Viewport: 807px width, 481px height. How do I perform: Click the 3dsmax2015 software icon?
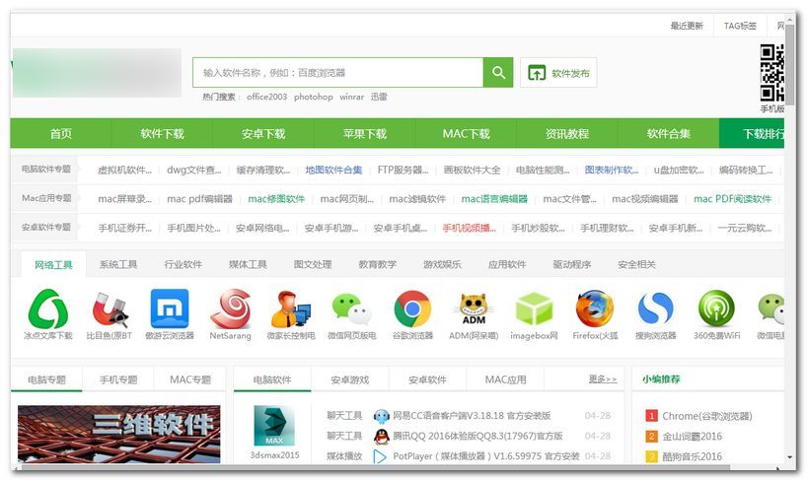click(x=274, y=426)
